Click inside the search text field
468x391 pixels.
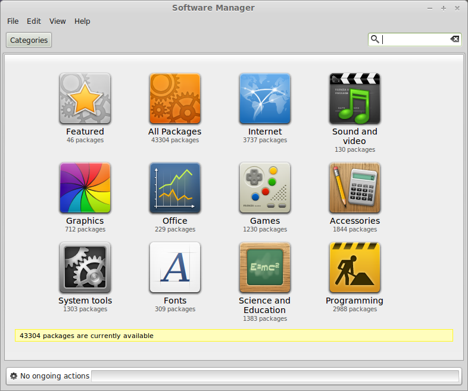pos(414,39)
